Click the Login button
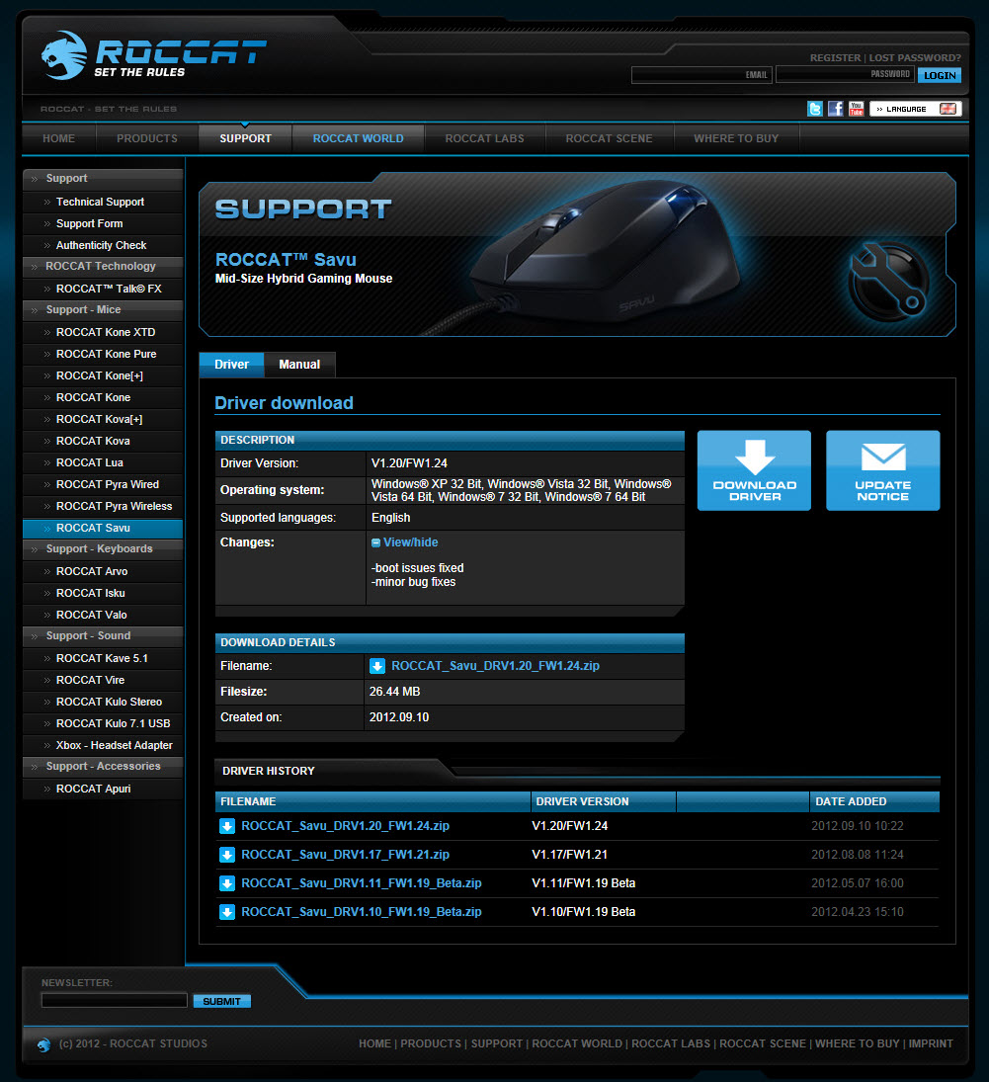Image resolution: width=989 pixels, height=1082 pixels. coord(940,75)
